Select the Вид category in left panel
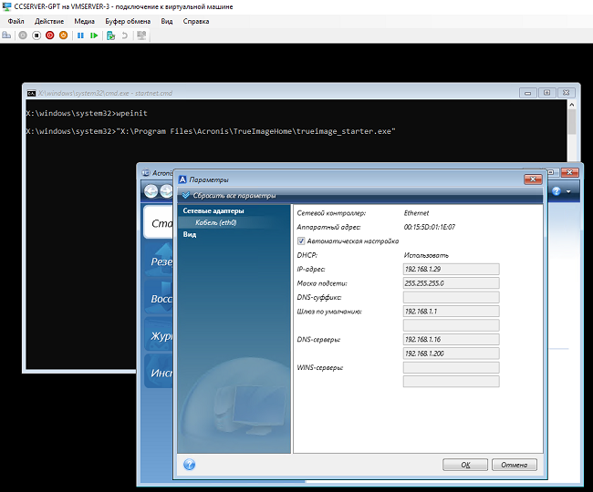593x492 pixels. [190, 234]
